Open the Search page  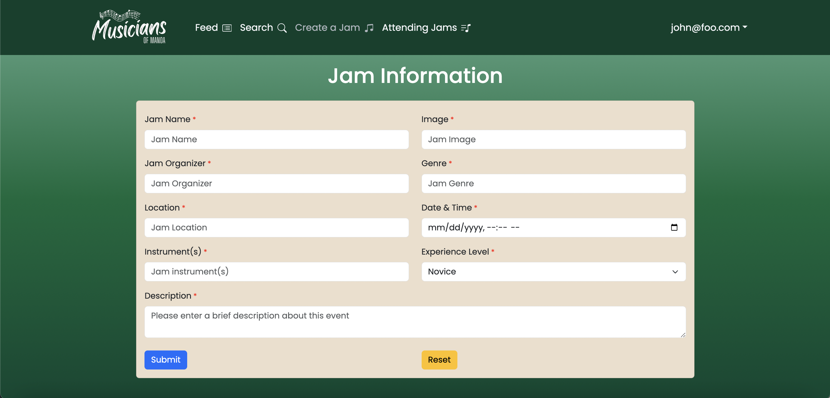point(256,28)
